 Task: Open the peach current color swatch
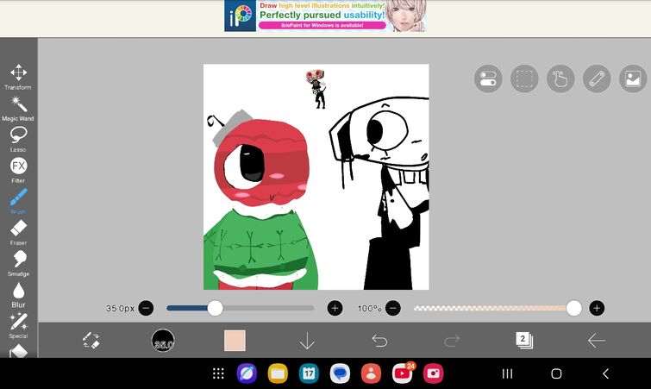coord(235,341)
